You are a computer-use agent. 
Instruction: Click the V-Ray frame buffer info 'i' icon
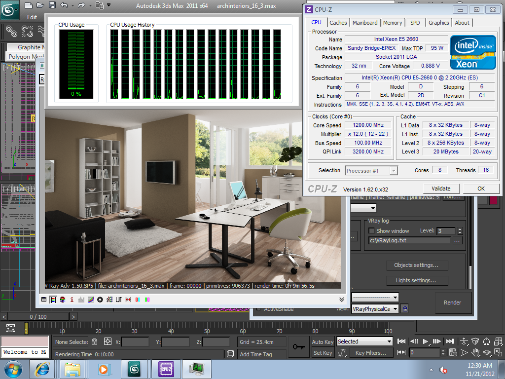coord(72,300)
